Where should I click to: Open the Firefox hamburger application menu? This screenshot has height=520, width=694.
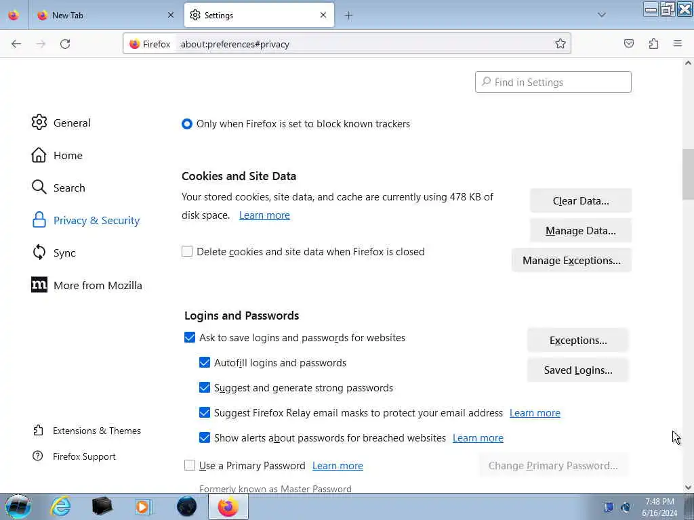[678, 43]
